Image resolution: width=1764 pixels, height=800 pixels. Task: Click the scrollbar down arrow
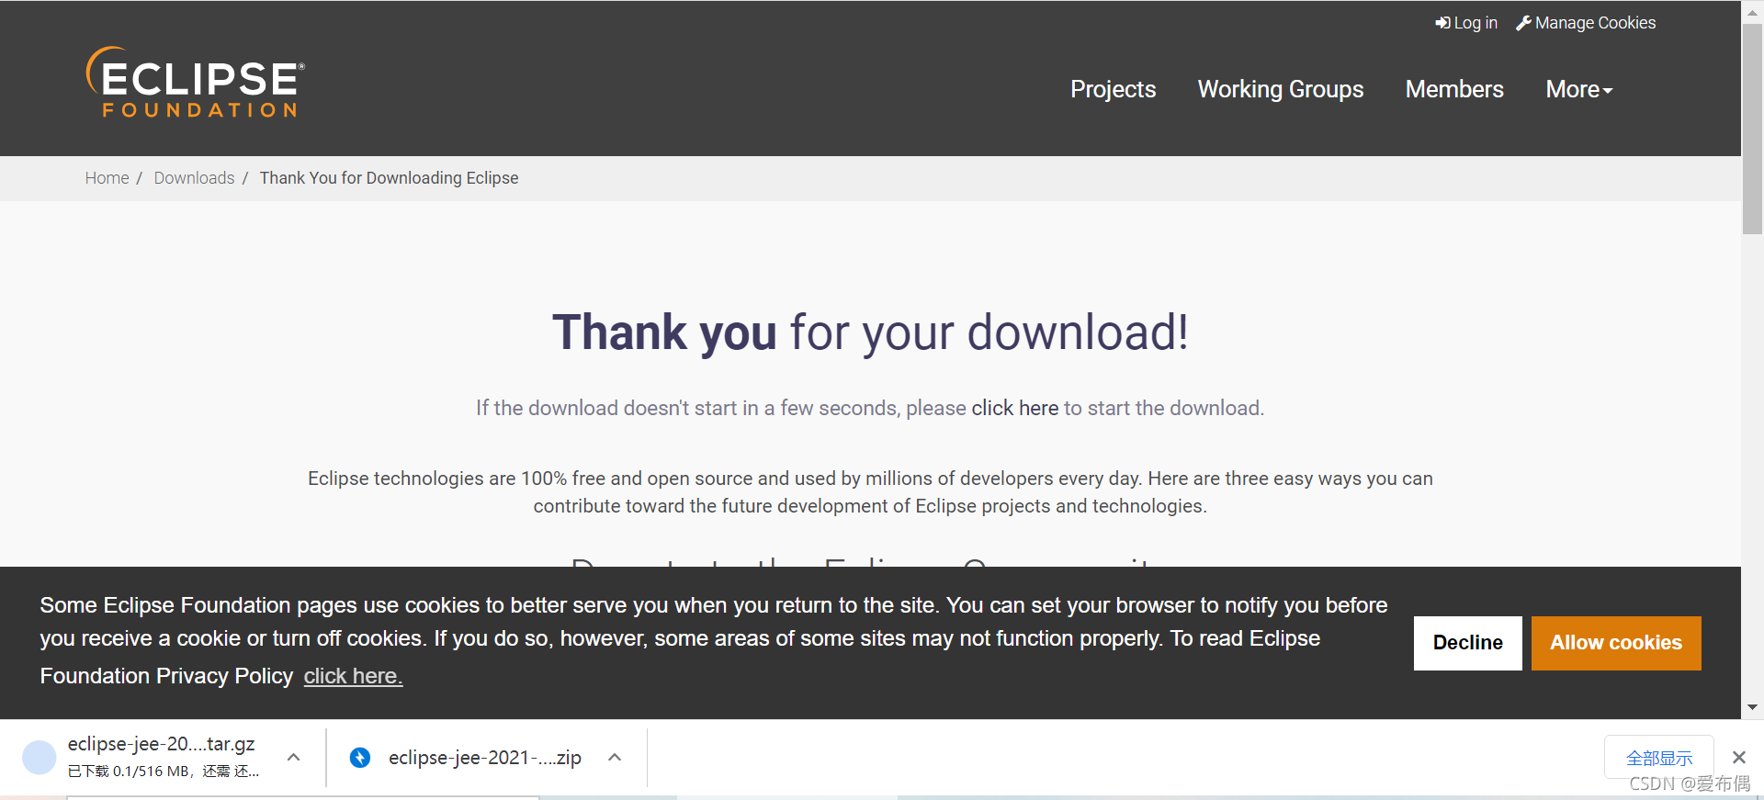pos(1752,707)
